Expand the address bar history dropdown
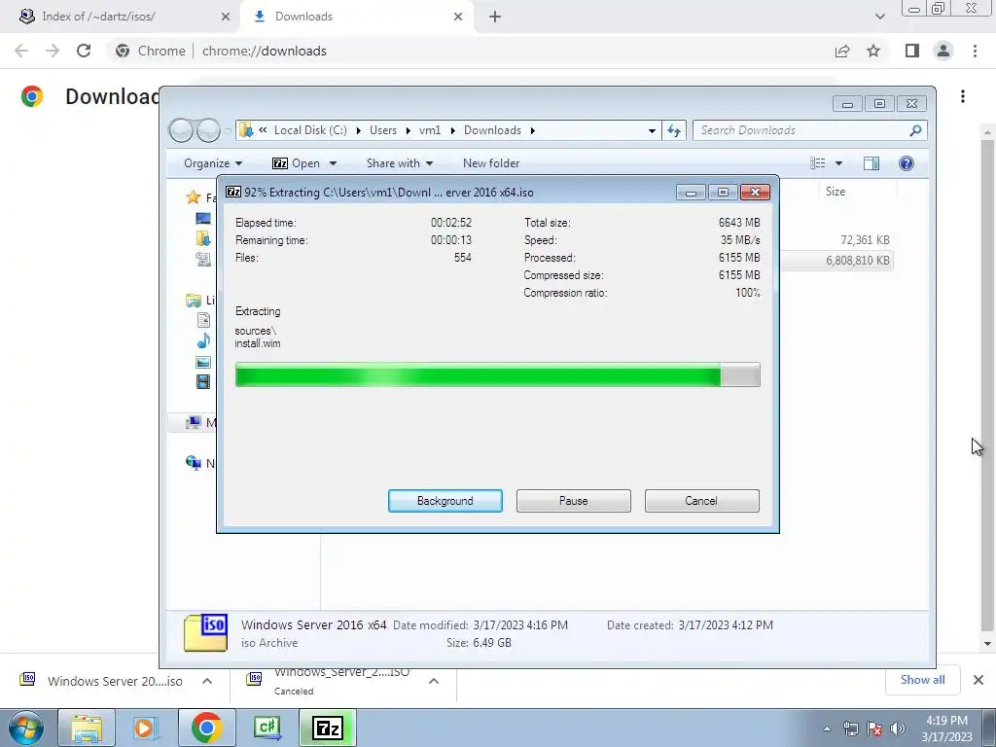996x747 pixels. 652,130
